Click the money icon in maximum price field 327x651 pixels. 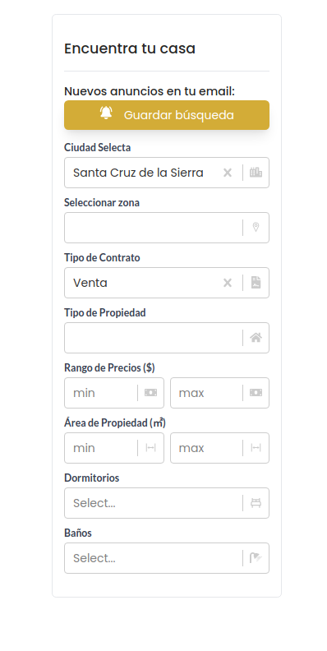(256, 393)
